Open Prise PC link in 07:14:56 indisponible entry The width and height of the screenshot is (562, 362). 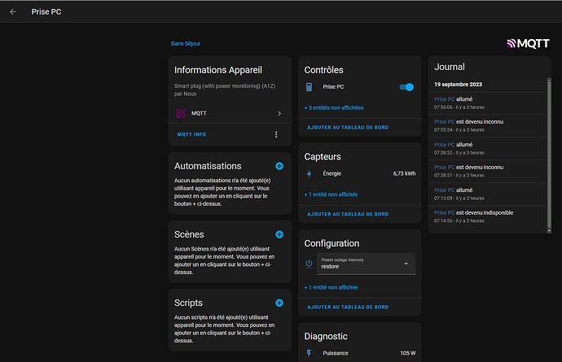[445, 212]
